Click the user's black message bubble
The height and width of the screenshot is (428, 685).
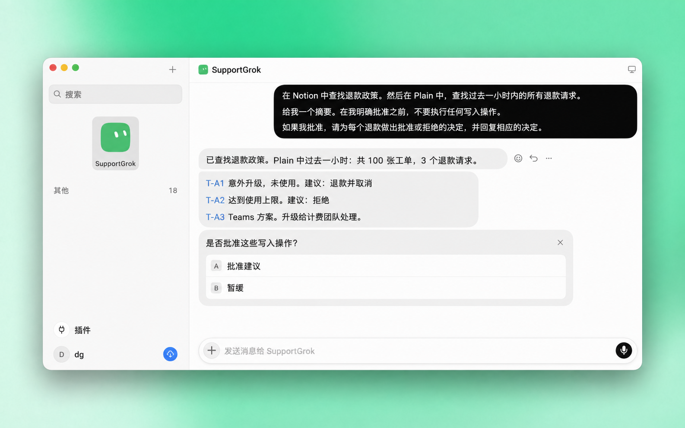point(455,111)
